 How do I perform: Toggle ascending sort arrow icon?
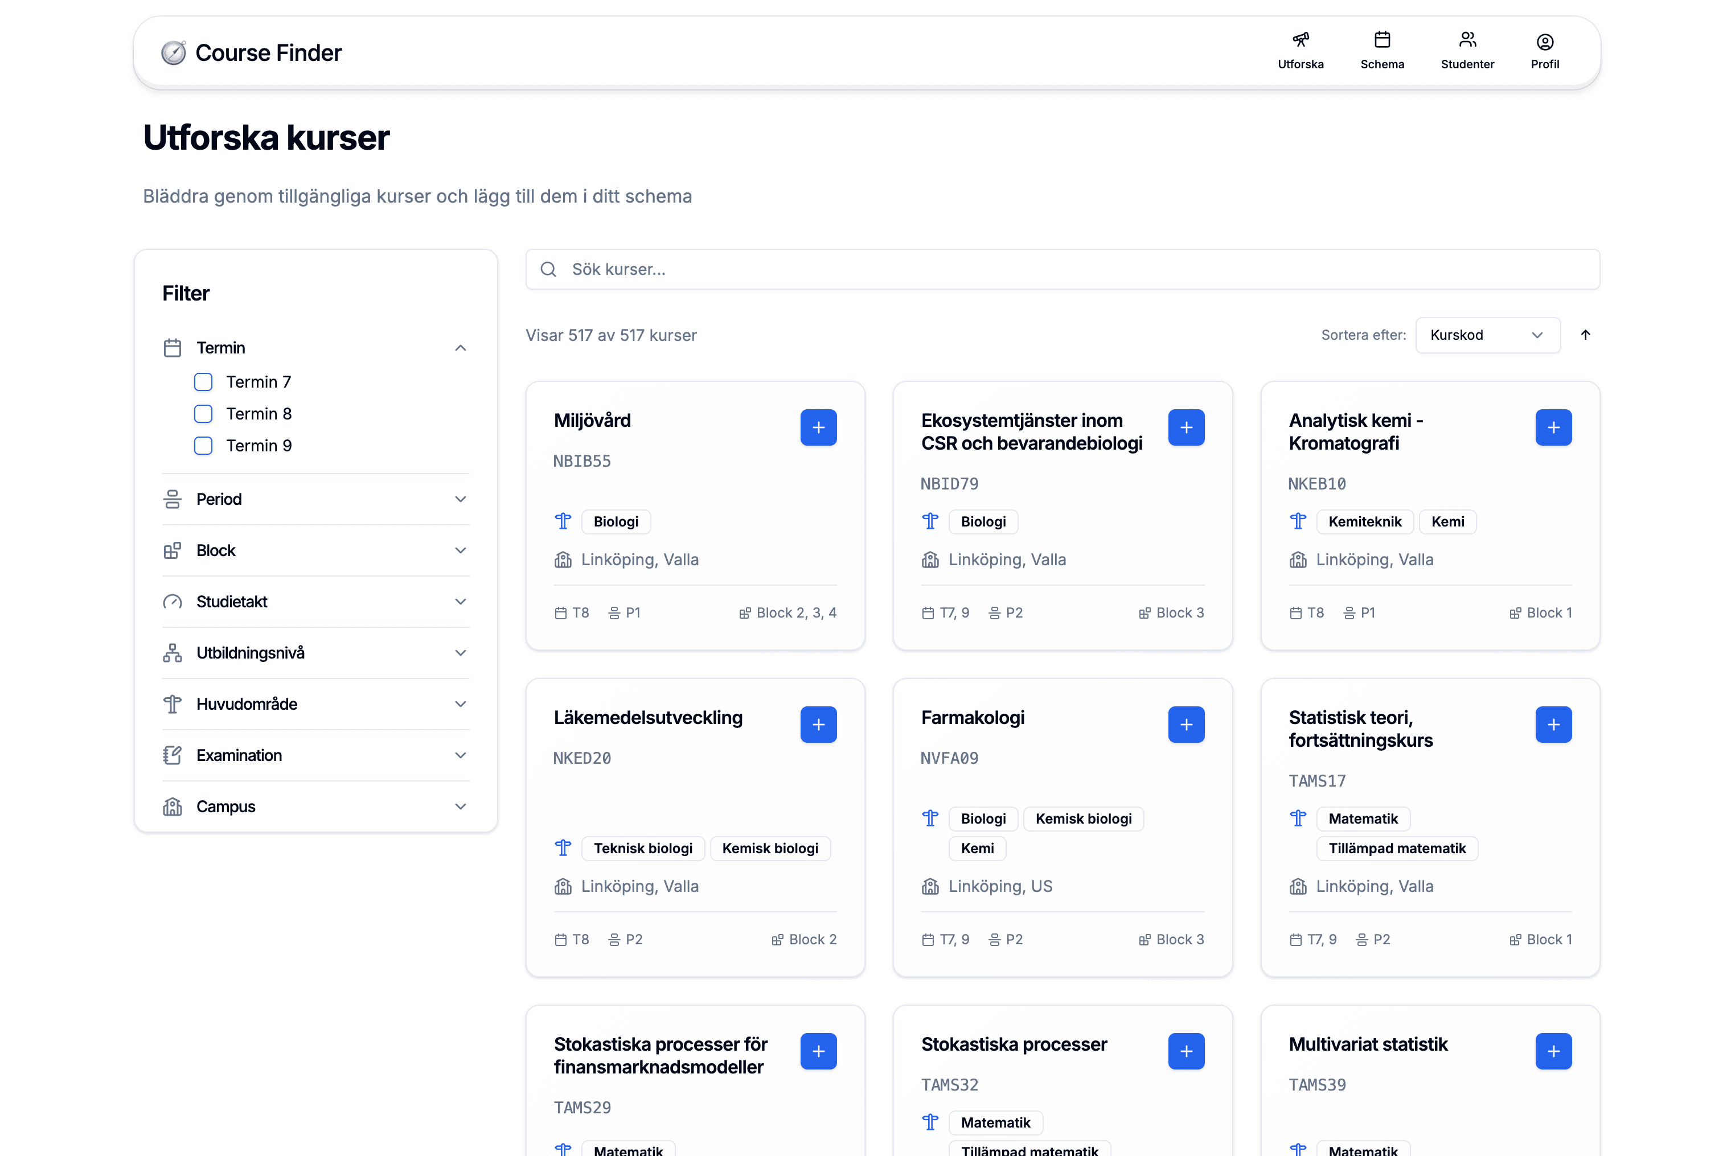pos(1585,335)
